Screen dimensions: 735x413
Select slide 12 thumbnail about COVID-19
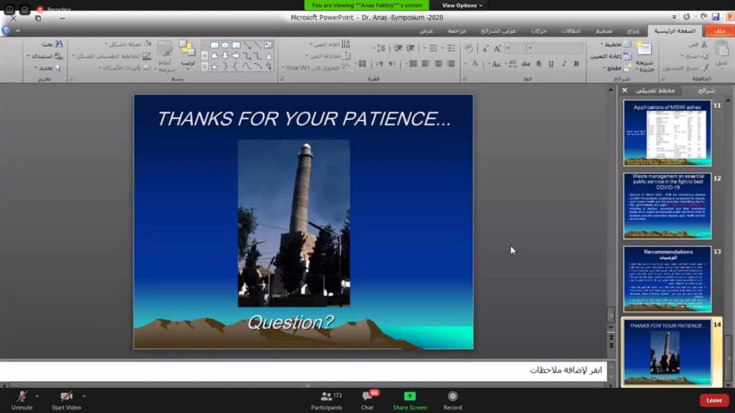[x=667, y=206]
